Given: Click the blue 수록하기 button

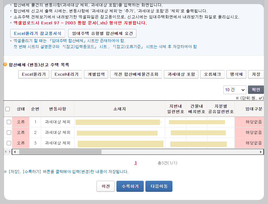Looking at the screenshot, I should click(130, 186).
